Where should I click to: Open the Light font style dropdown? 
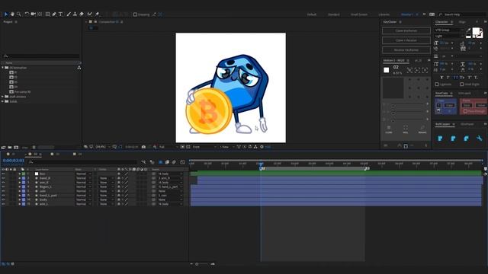coord(449,36)
